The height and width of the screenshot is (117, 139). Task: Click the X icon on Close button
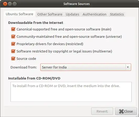(x=121, y=111)
